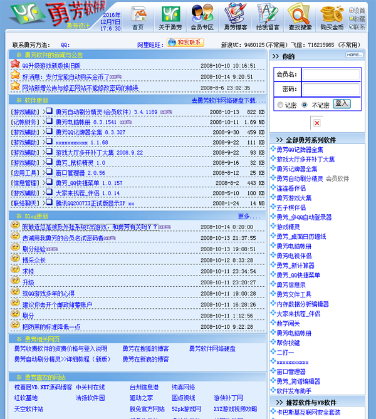Viewport: 376px width, 419px height.
Task: Open 软件发布助手 in sidebar
Action: coord(294,391)
